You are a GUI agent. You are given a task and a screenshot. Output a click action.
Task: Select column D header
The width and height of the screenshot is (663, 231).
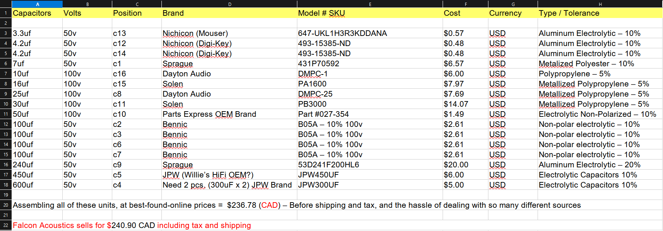pyautogui.click(x=229, y=4)
